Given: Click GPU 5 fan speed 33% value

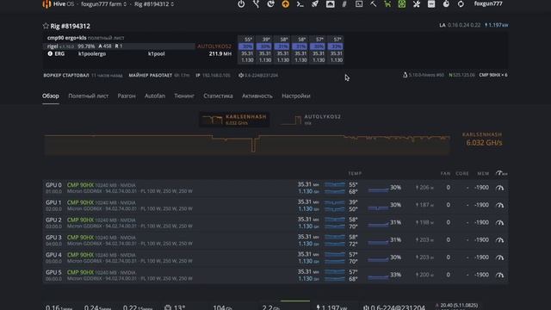Looking at the screenshot, I should click(396, 275).
